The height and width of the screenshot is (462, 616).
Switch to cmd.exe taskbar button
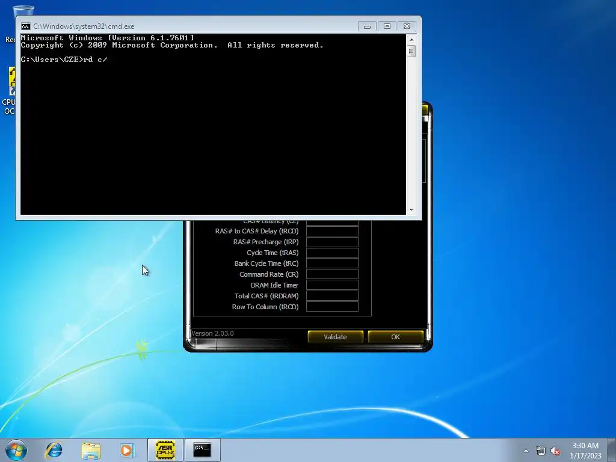[x=202, y=450]
